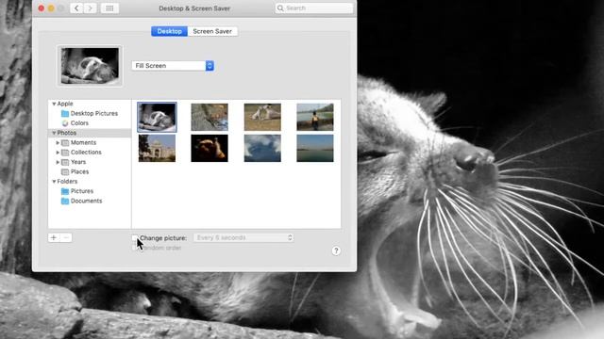Screen dimensions: 604x339
Task: Select the yawning cat photo thumbnail
Action: coord(158,117)
